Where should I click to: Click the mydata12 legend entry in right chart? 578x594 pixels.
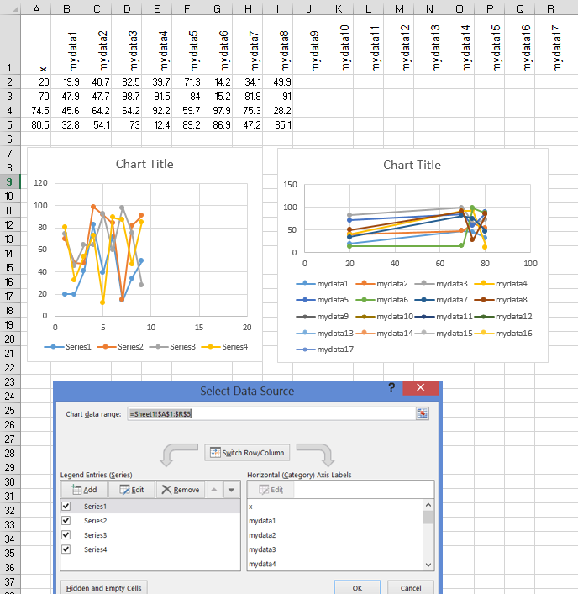(x=503, y=316)
